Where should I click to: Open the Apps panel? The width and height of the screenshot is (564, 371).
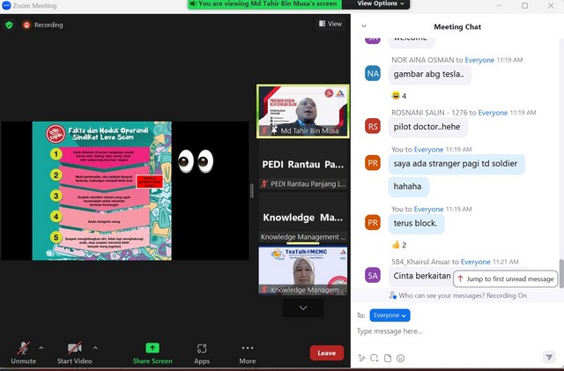coord(202,351)
